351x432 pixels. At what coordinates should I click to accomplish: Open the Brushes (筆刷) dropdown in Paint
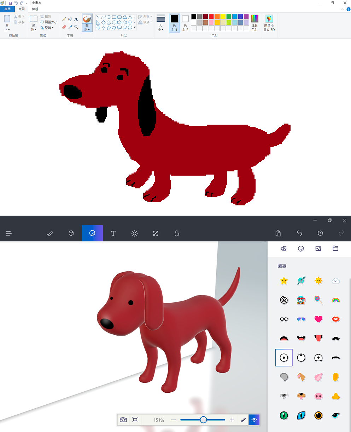click(x=87, y=28)
